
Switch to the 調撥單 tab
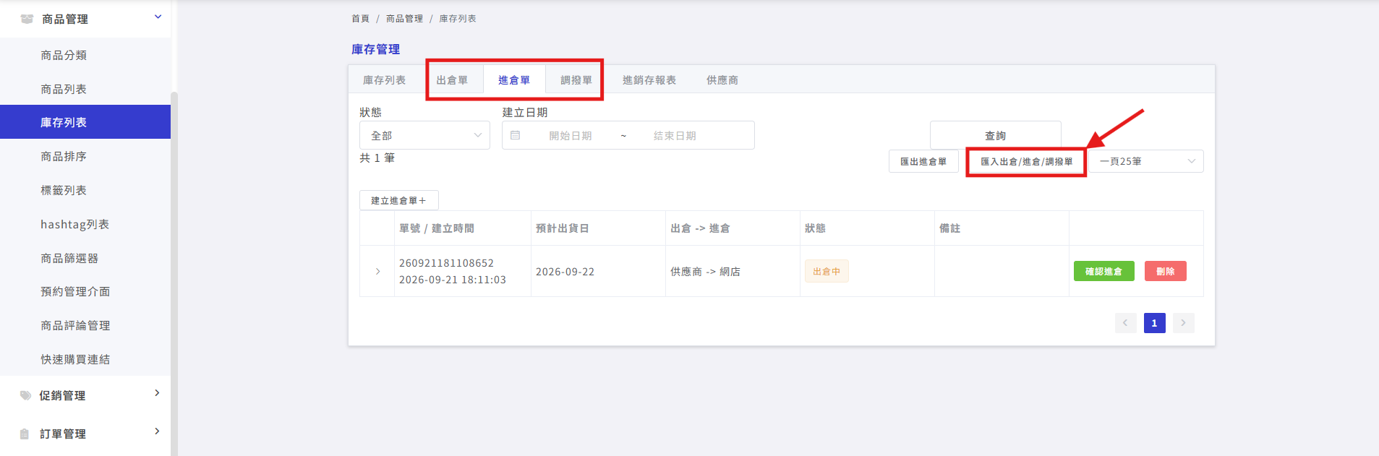click(576, 80)
